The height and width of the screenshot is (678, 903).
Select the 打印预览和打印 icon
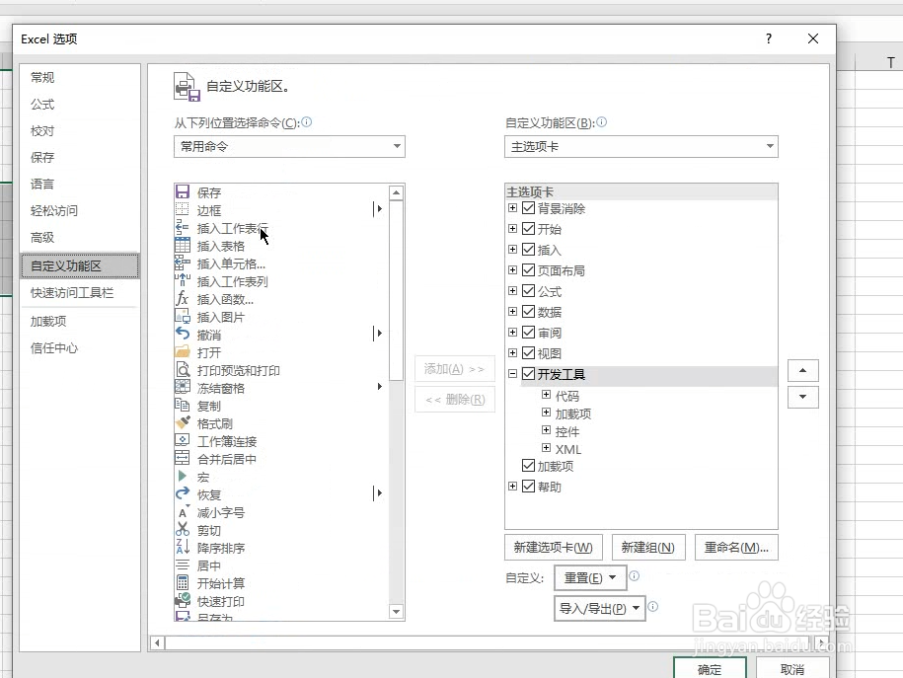pos(183,370)
